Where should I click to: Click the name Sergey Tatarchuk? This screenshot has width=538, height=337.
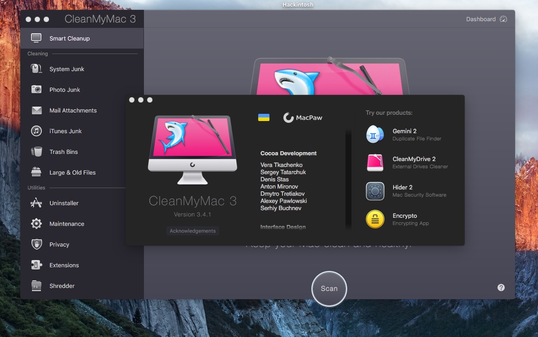(x=283, y=172)
